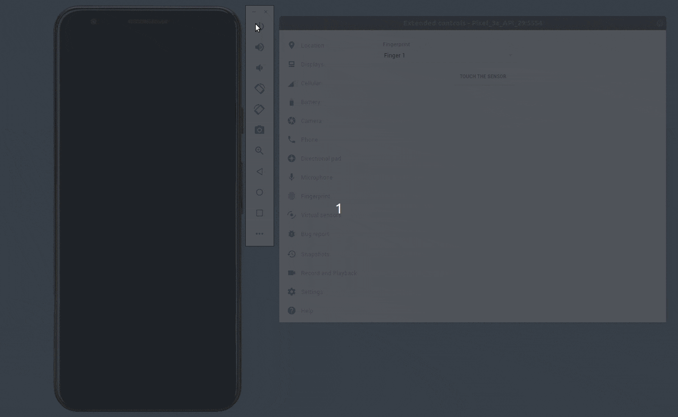This screenshot has height=417, width=678.
Task: Open the Microphone icon
Action: (292, 177)
